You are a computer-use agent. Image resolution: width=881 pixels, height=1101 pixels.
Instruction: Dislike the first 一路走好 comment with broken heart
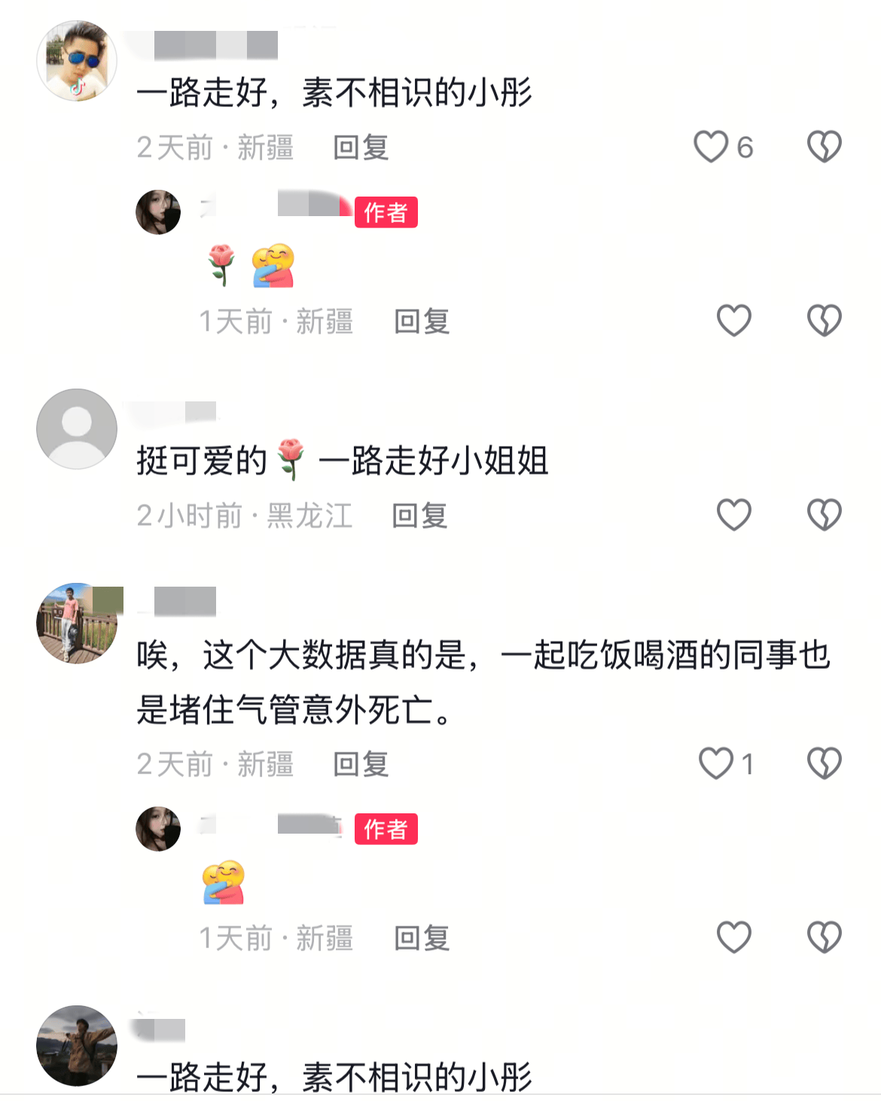(824, 147)
